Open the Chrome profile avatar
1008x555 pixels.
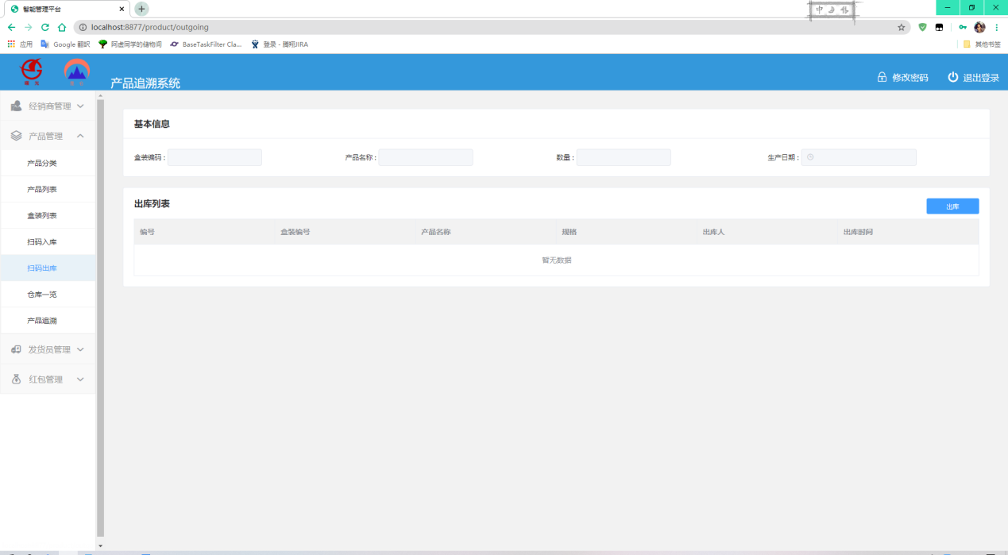point(979,27)
